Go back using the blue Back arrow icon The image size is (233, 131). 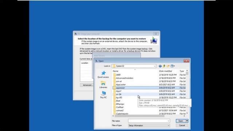(160, 66)
